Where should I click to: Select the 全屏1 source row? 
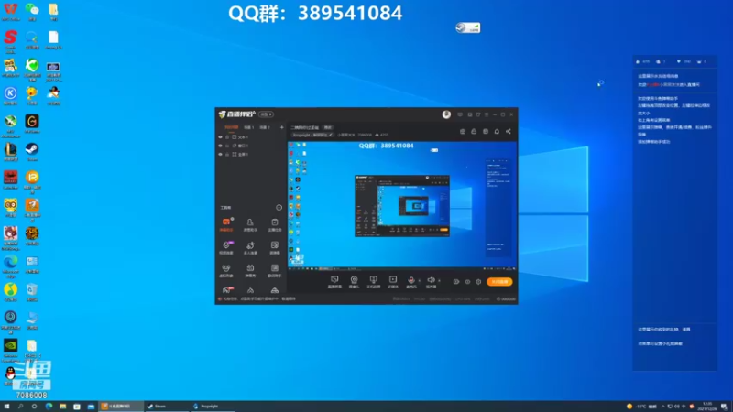click(x=251, y=154)
